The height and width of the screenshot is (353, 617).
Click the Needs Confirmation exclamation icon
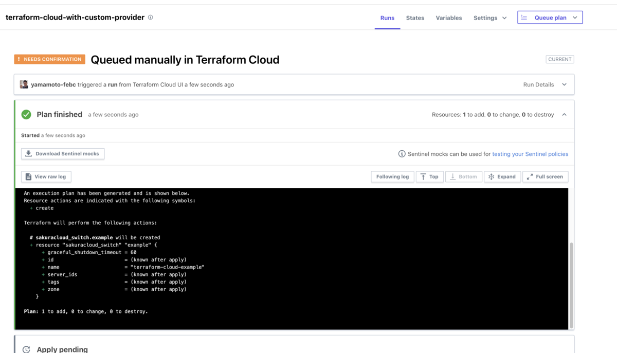19,59
